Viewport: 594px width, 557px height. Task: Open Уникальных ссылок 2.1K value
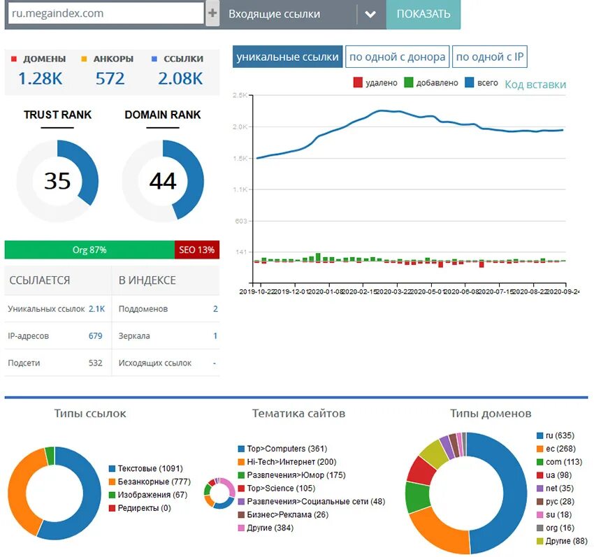click(96, 309)
